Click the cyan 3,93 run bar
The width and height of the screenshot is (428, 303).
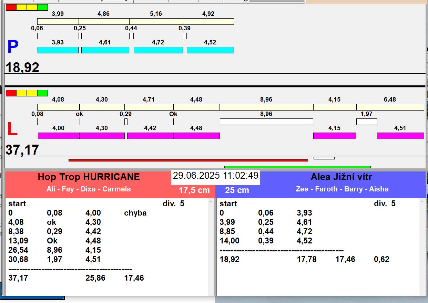[x=58, y=50]
